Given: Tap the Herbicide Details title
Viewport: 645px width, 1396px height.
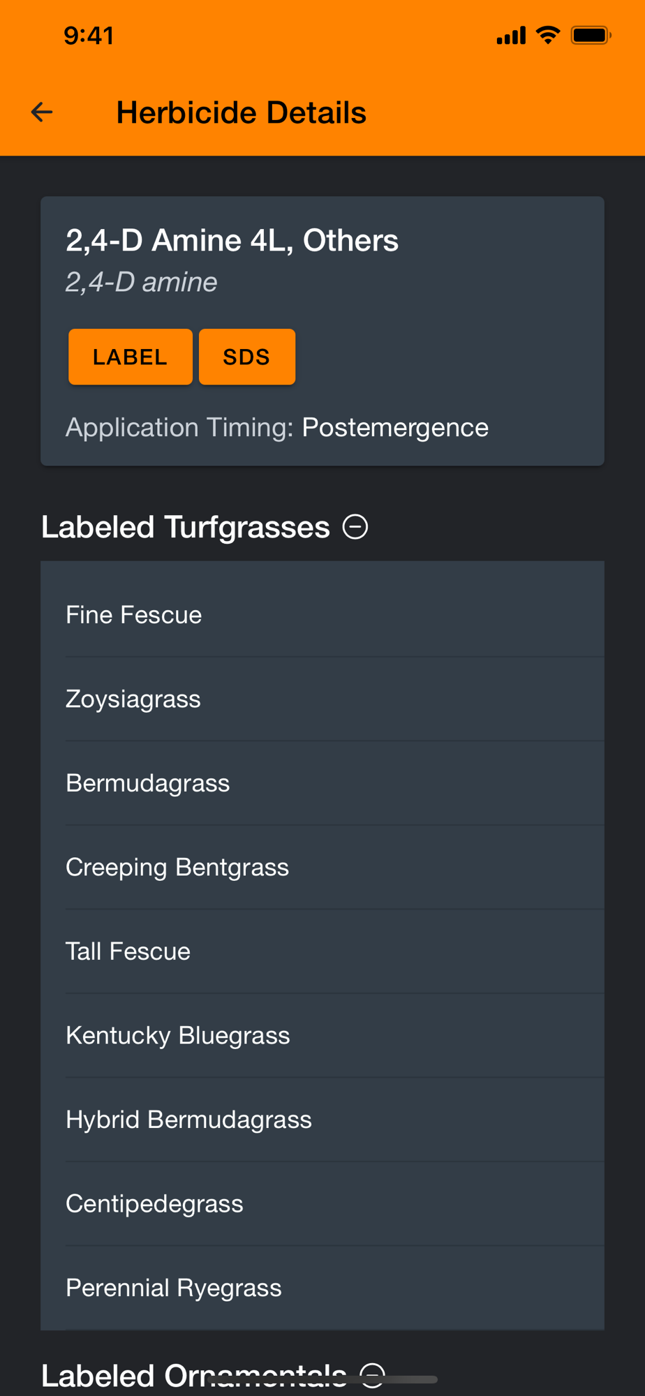Looking at the screenshot, I should [x=241, y=112].
